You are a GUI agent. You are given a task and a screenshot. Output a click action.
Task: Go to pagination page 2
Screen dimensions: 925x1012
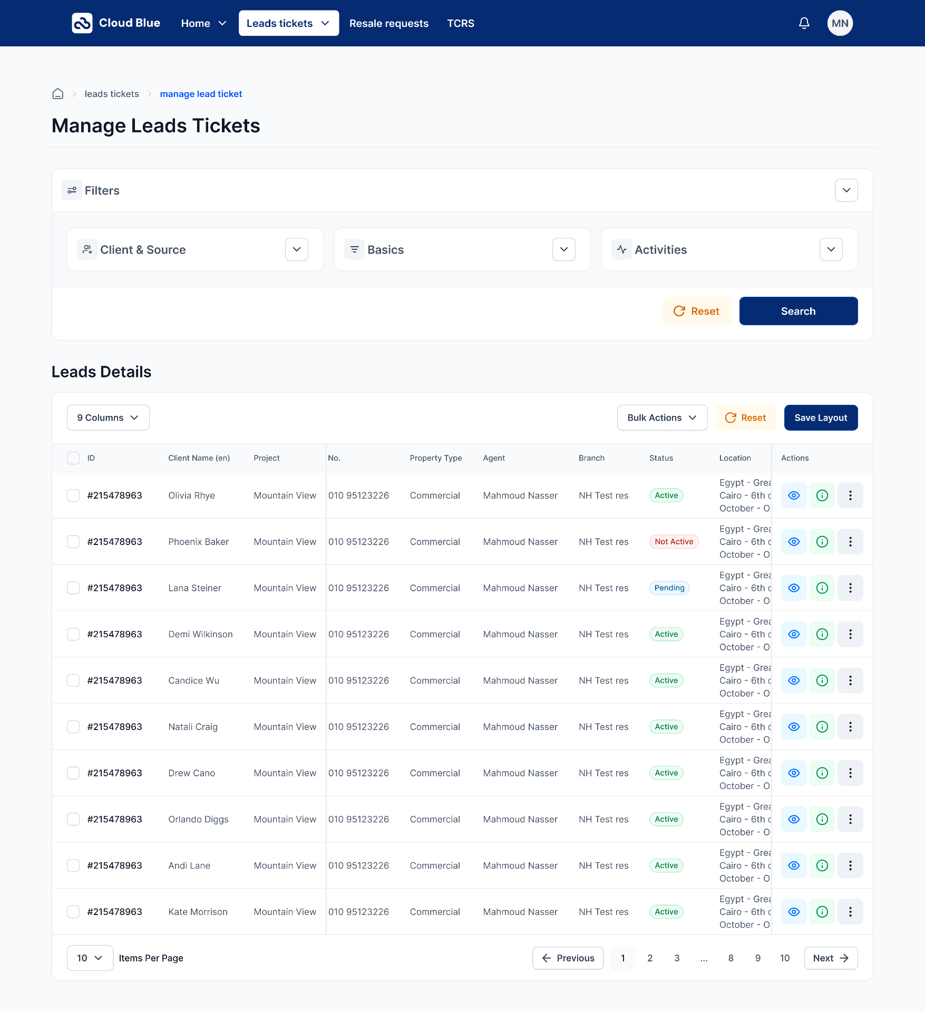click(x=650, y=958)
